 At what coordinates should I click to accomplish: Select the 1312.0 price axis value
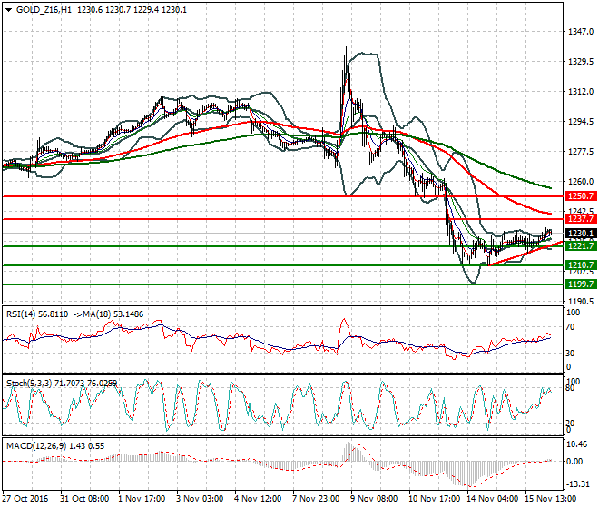581,92
